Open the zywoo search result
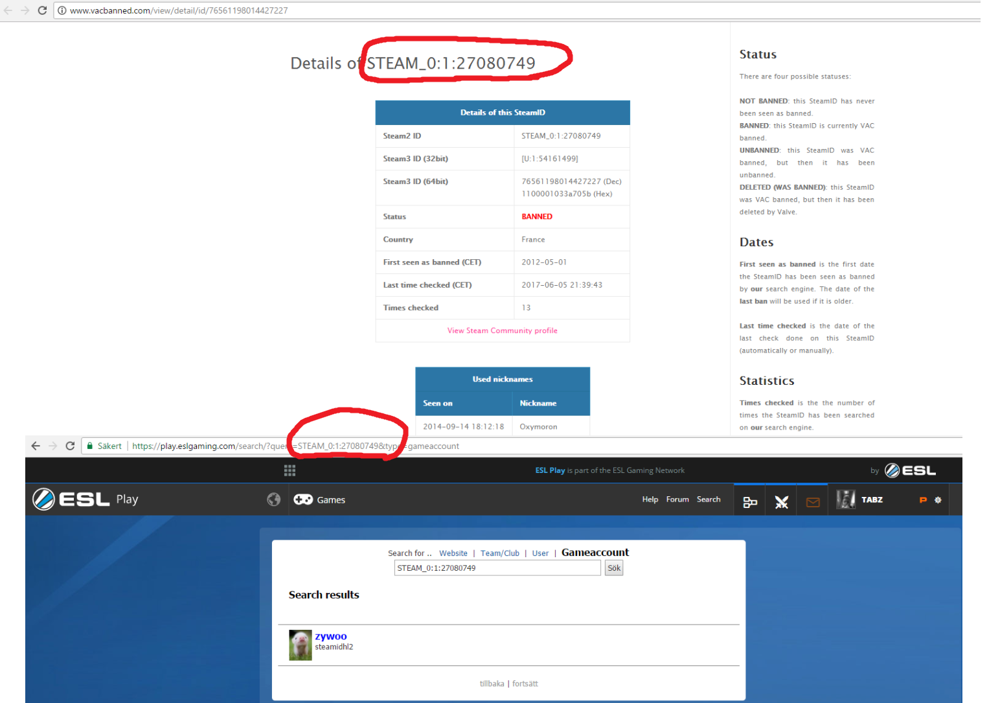Image resolution: width=1000 pixels, height=703 pixels. click(x=331, y=636)
